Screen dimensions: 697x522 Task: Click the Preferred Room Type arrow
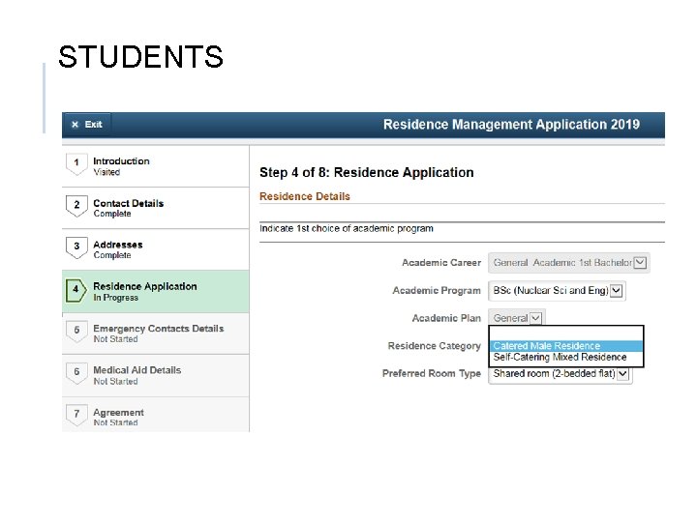(x=622, y=374)
